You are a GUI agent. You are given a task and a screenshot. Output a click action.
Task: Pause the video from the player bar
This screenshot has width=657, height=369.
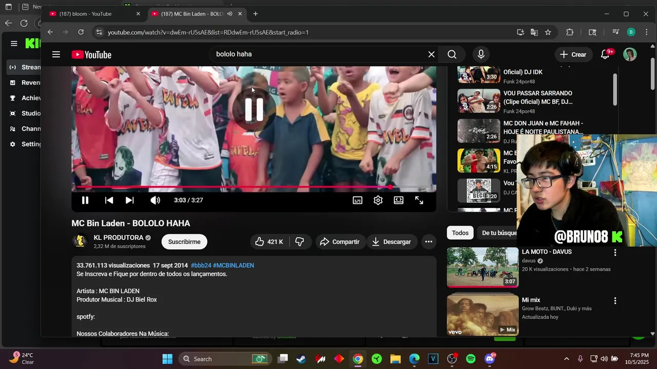pos(85,200)
